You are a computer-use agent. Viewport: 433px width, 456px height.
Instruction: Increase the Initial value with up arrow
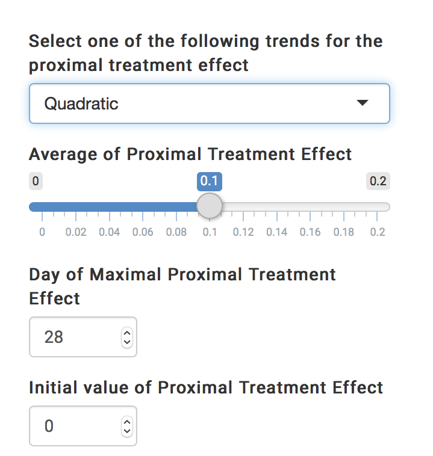(126, 422)
